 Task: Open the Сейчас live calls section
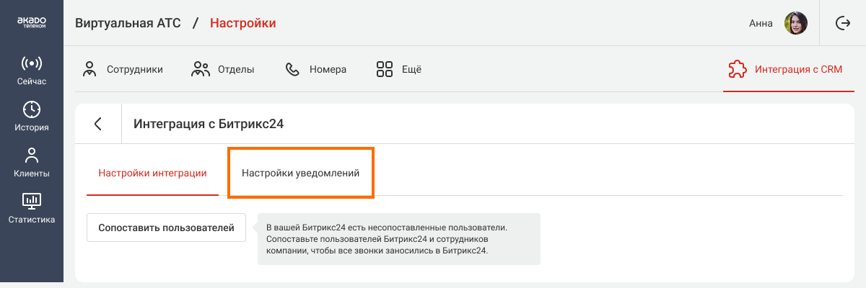pos(32,71)
